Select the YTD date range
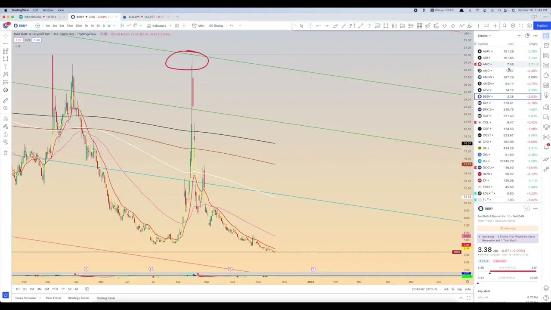 coord(55,289)
